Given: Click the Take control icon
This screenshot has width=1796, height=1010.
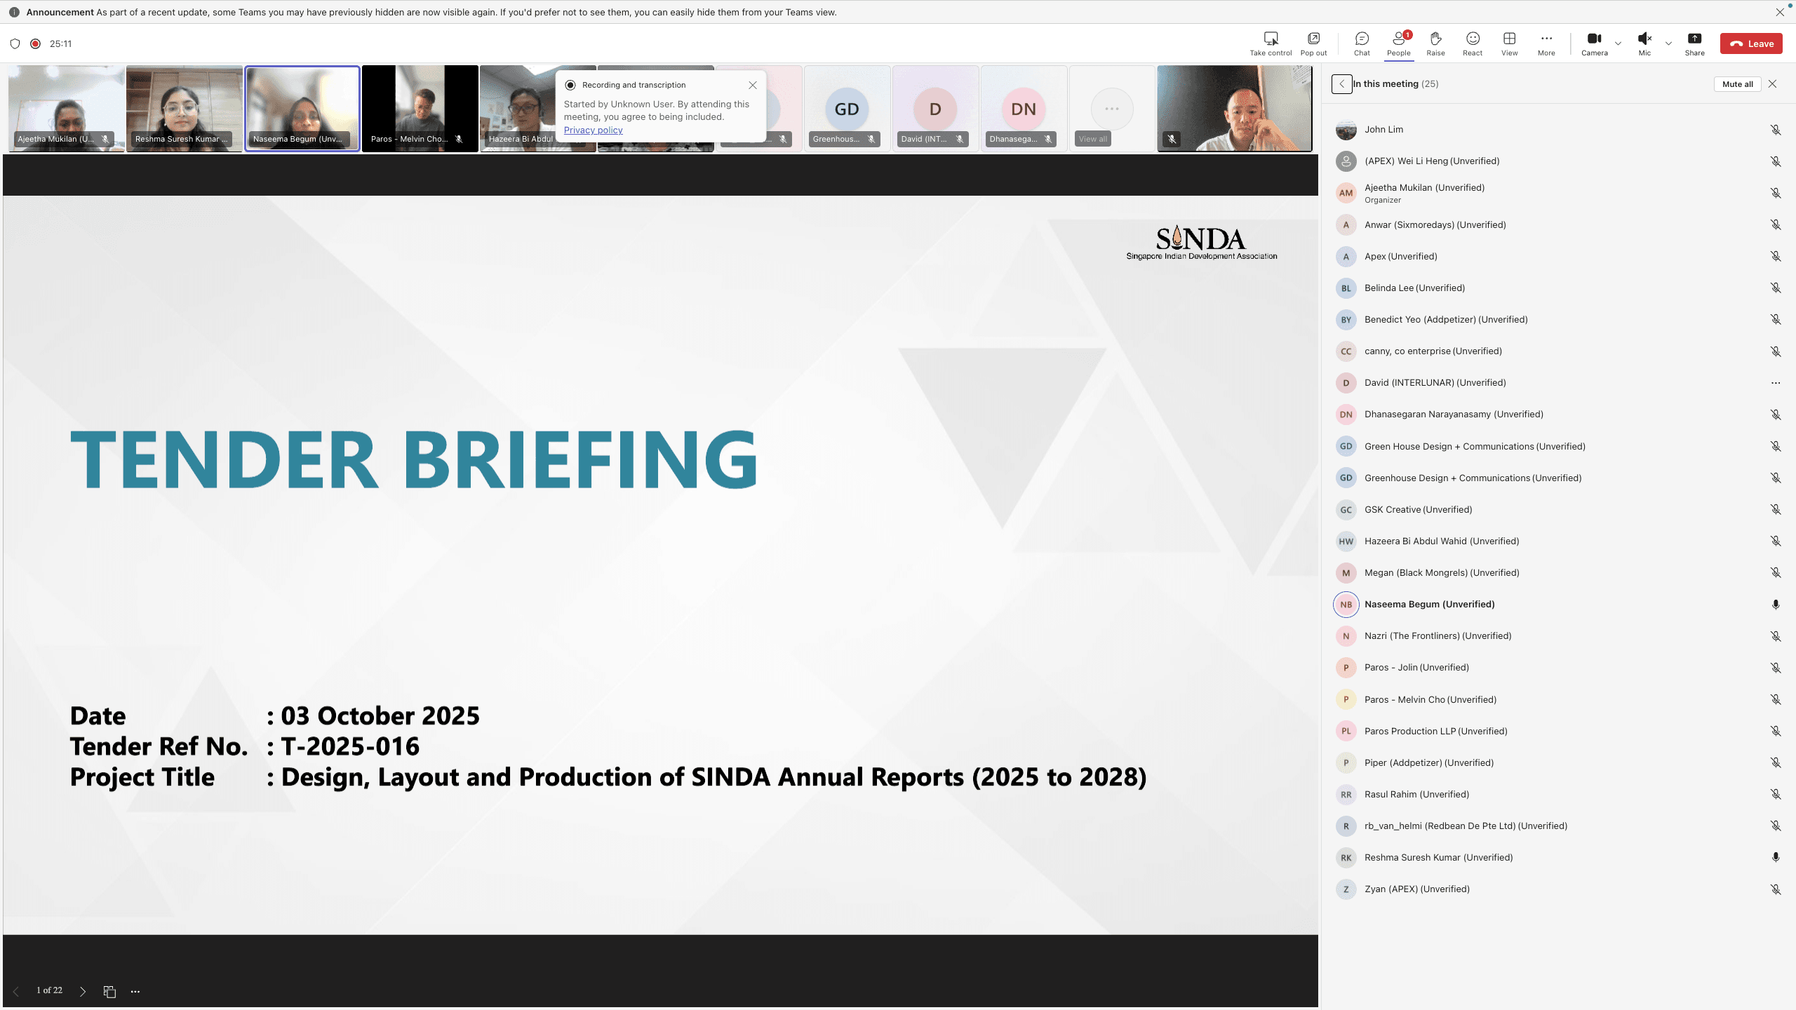Looking at the screenshot, I should [1271, 43].
